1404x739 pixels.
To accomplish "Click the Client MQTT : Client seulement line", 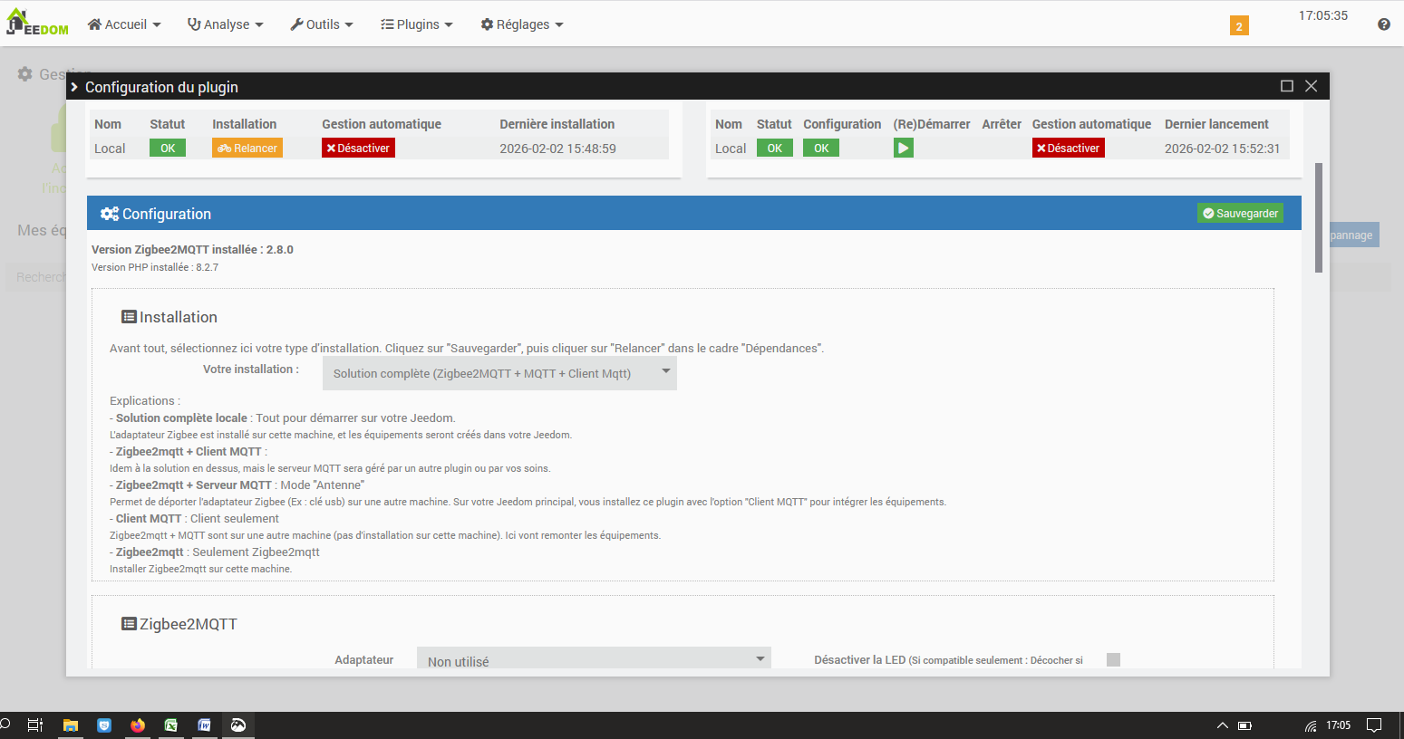I will click(x=195, y=519).
